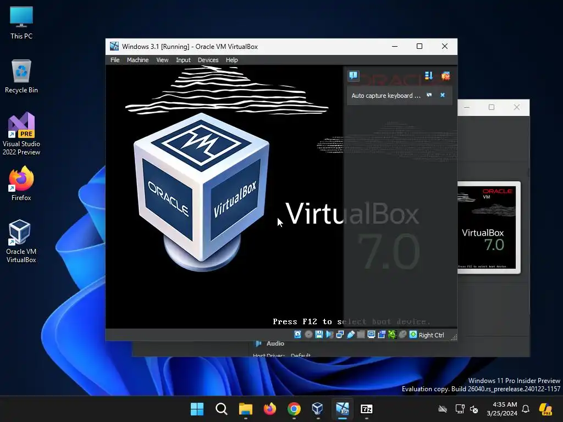This screenshot has width=563, height=422.
Task: Click the green CPU features indicator
Action: pos(392,335)
